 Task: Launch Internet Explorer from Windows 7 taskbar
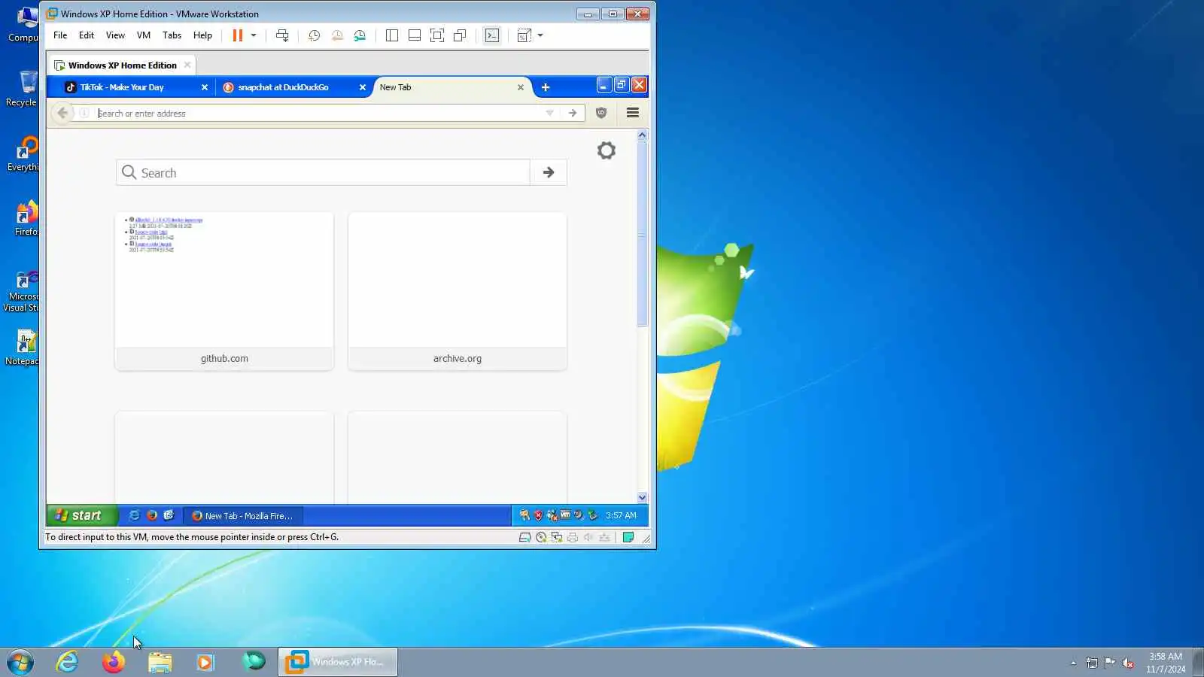(68, 662)
